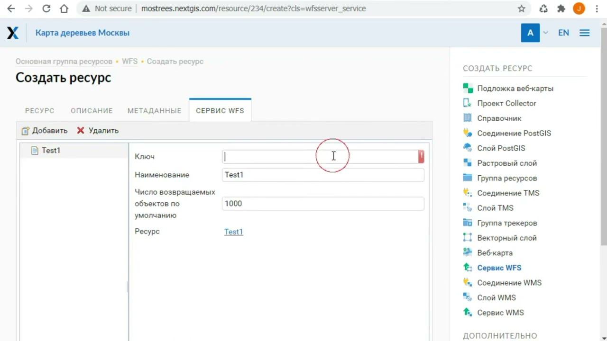Viewport: 607px width, 341px height.
Task: Click the field with value 1000
Action: [323, 204]
